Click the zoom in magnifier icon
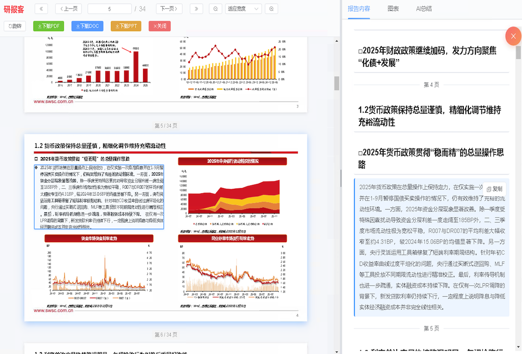Screen dimensions: 522x354 pyautogui.click(x=272, y=9)
